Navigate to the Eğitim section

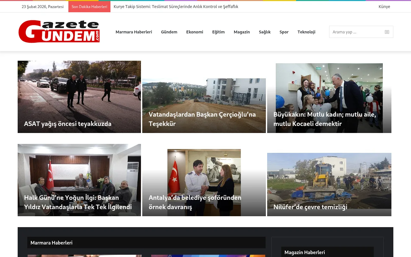click(x=218, y=32)
